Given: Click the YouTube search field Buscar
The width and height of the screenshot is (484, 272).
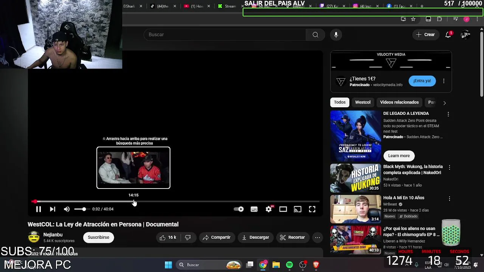Looking at the screenshot, I should (225, 34).
